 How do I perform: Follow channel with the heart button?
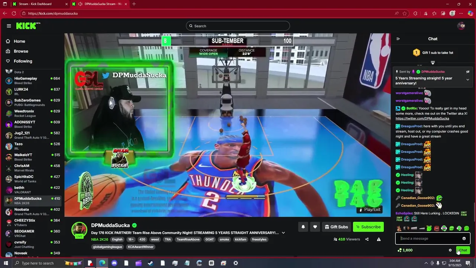coord(315,227)
